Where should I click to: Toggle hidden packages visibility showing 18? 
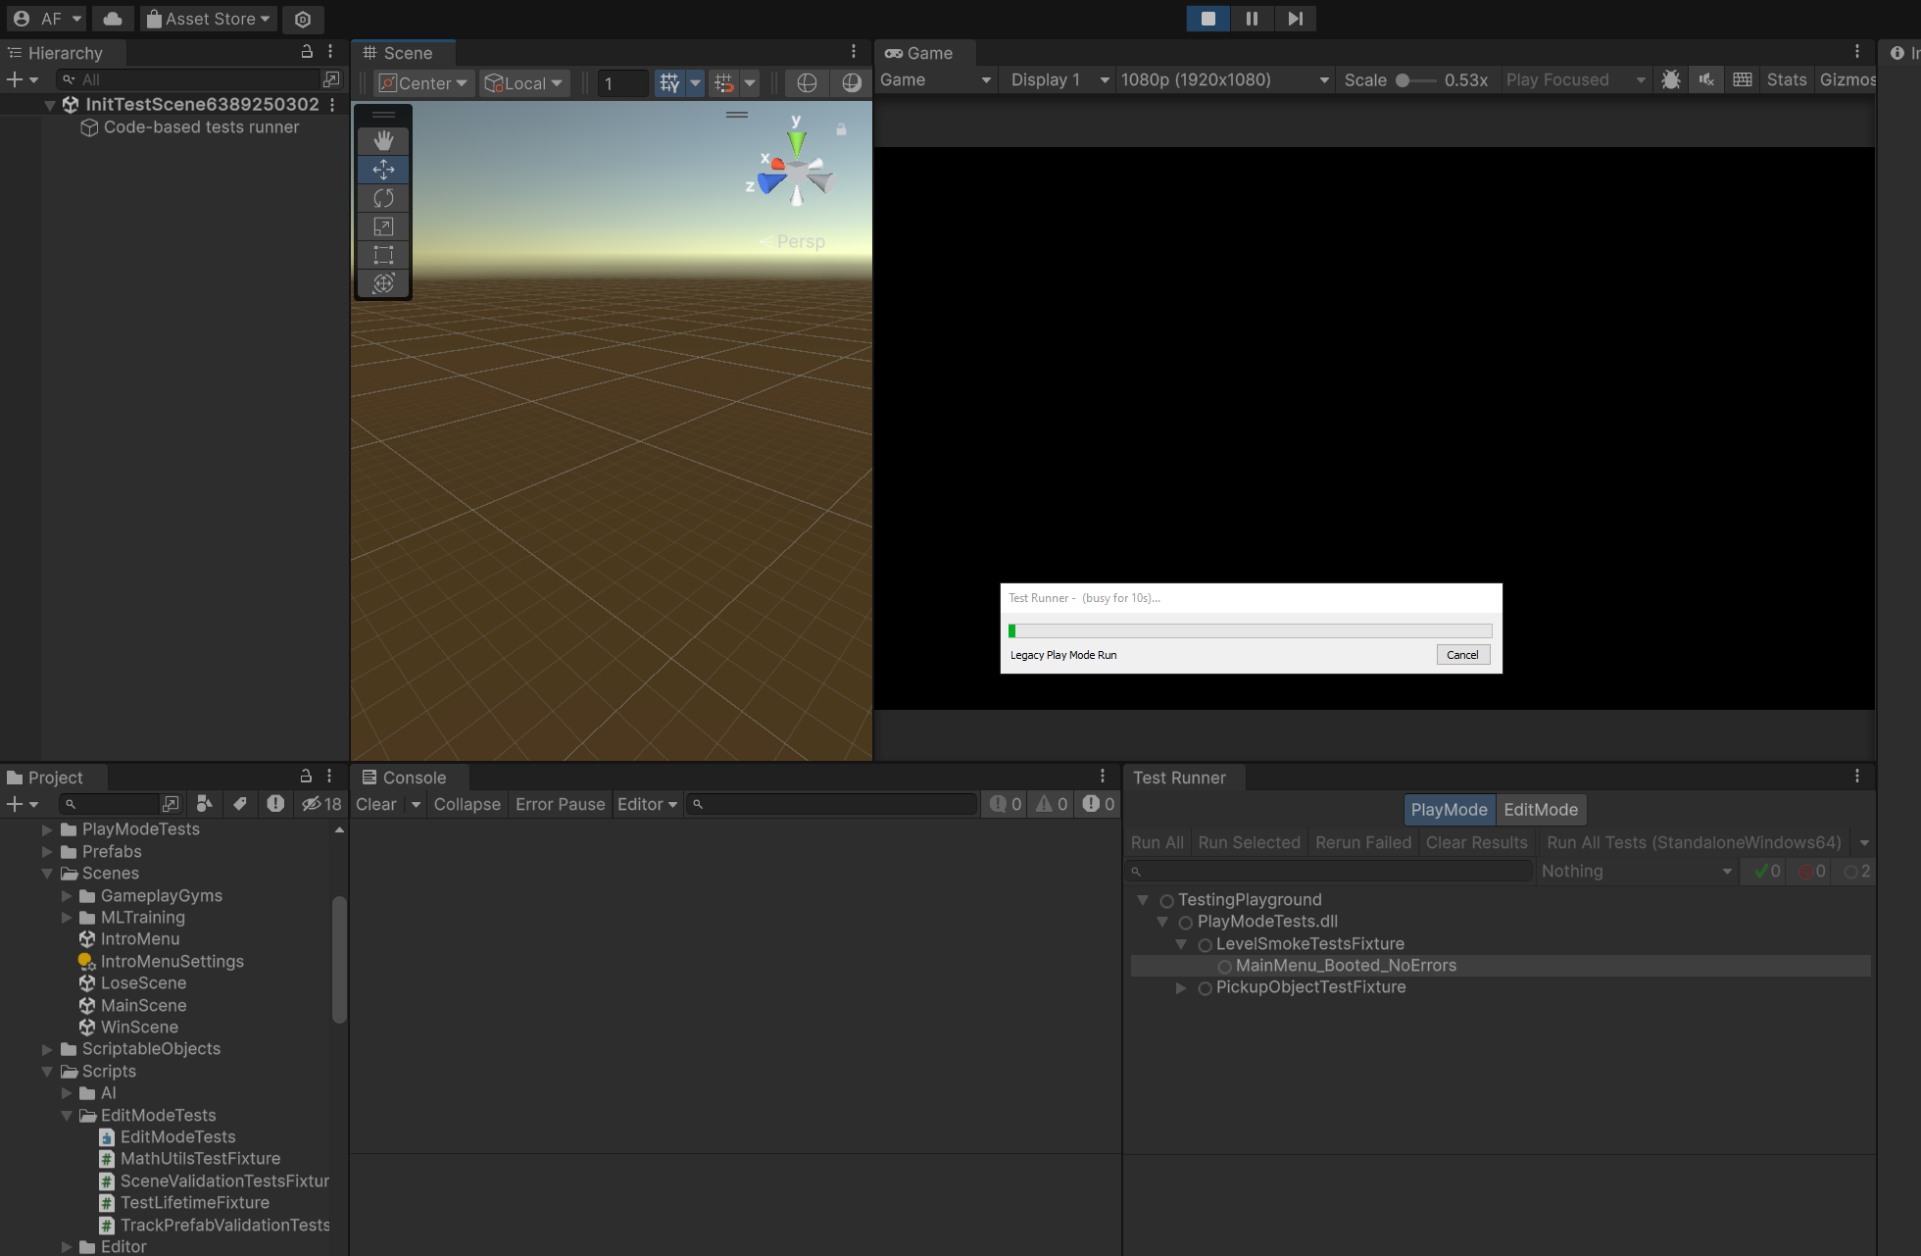(x=321, y=804)
